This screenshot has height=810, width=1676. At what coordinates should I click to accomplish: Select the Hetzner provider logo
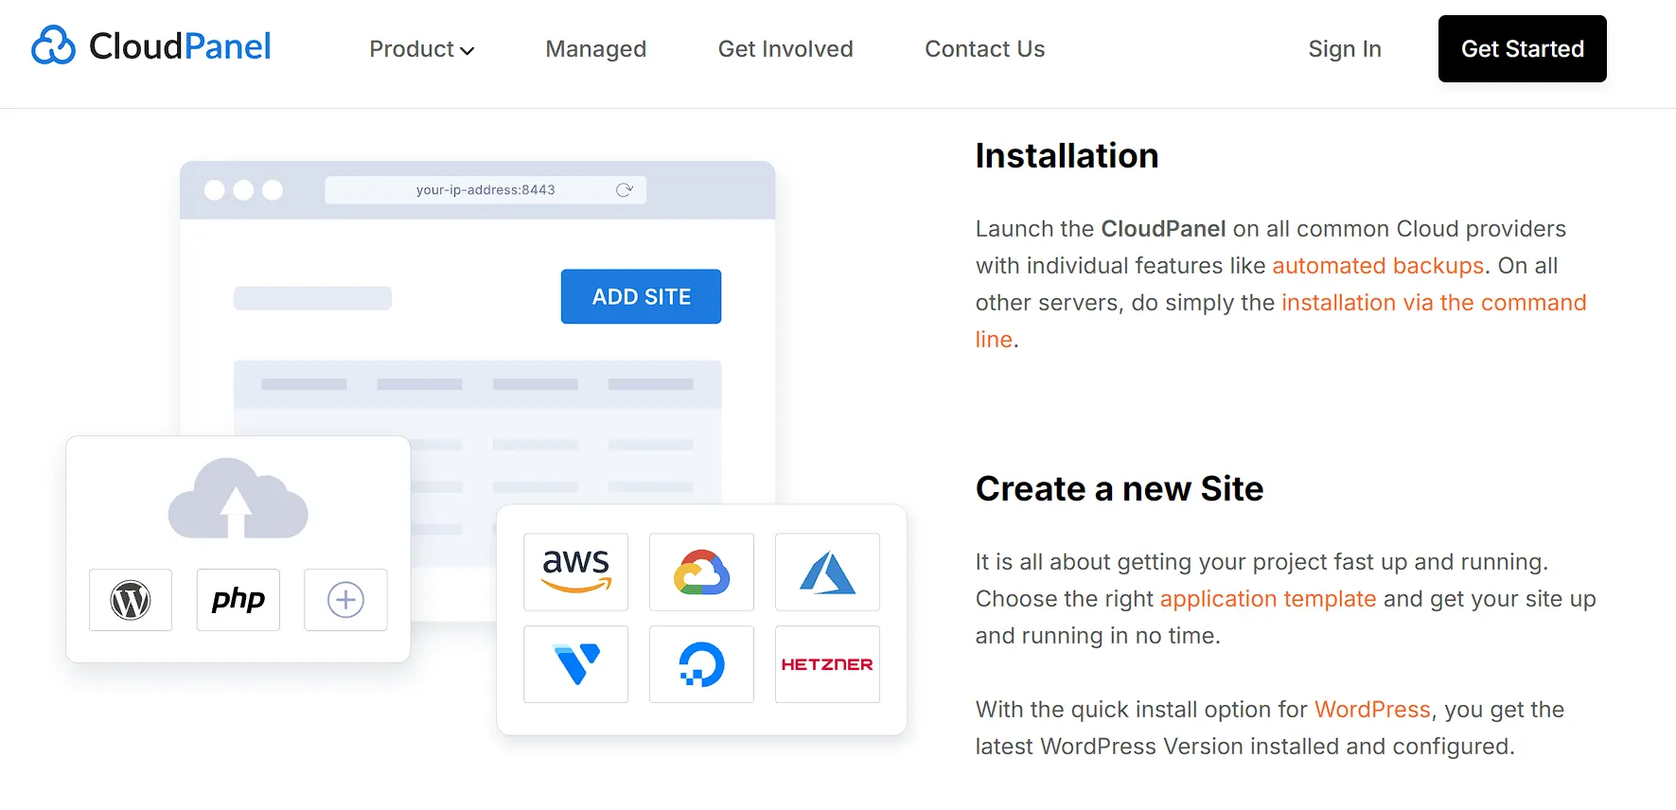[x=827, y=664]
